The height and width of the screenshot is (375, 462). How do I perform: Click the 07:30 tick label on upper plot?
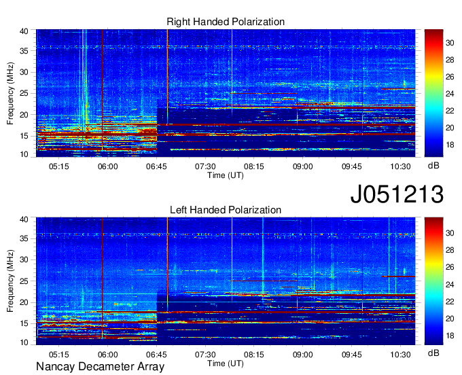pos(205,166)
